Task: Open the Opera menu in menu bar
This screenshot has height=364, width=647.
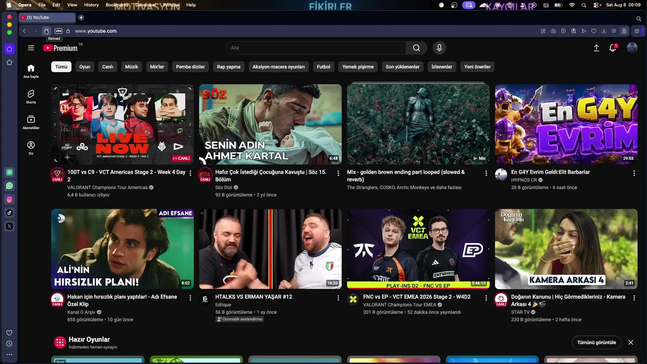Action: (x=25, y=5)
